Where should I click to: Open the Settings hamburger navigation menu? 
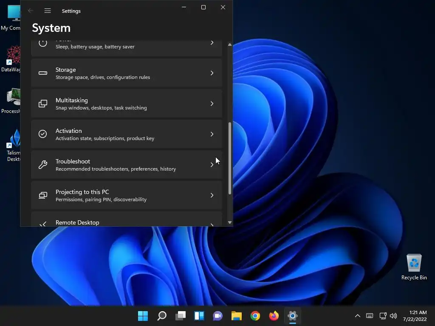click(x=48, y=11)
